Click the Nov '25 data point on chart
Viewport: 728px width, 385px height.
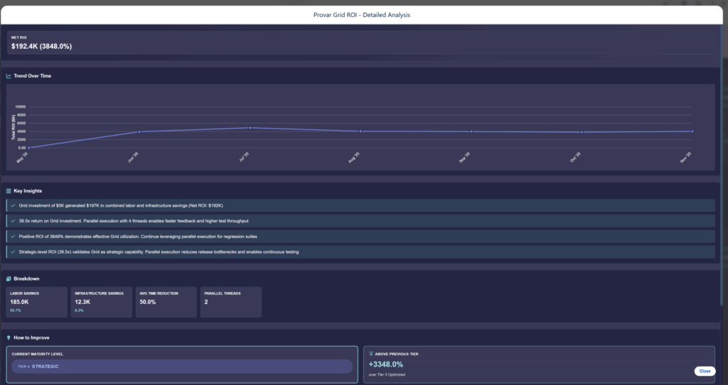click(x=692, y=131)
